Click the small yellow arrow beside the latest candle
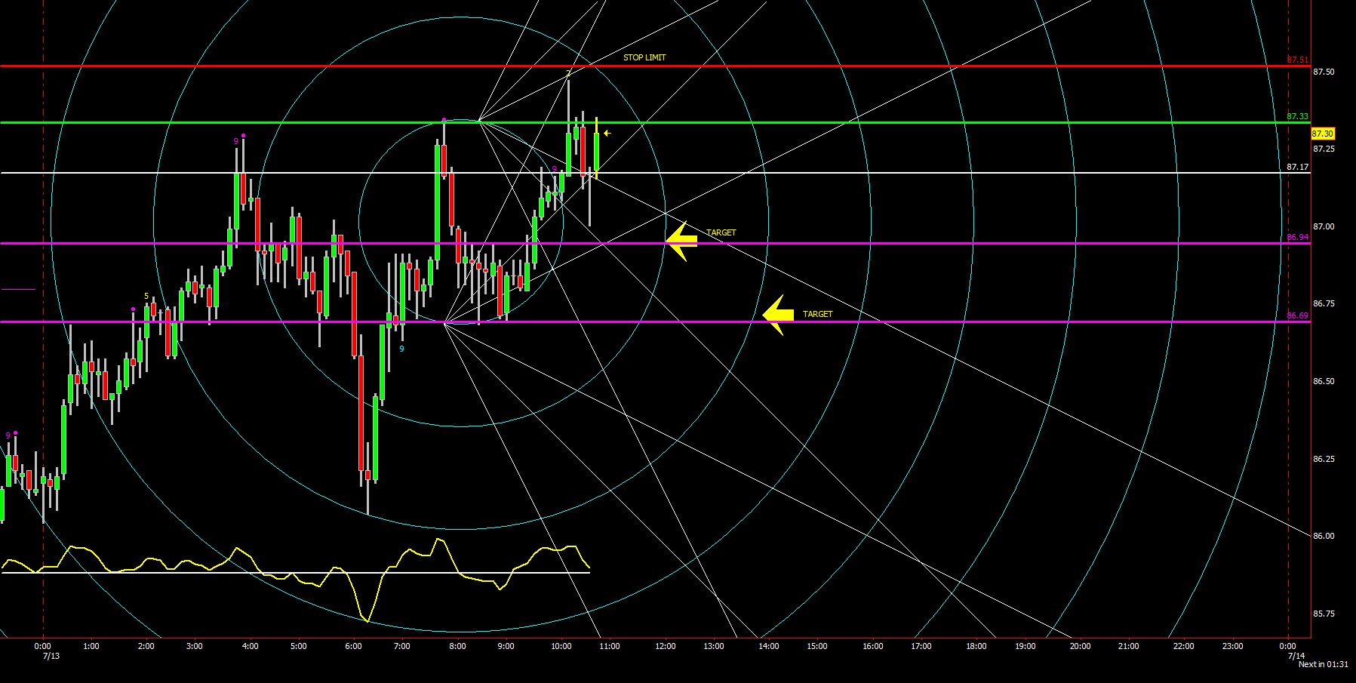 [x=607, y=134]
